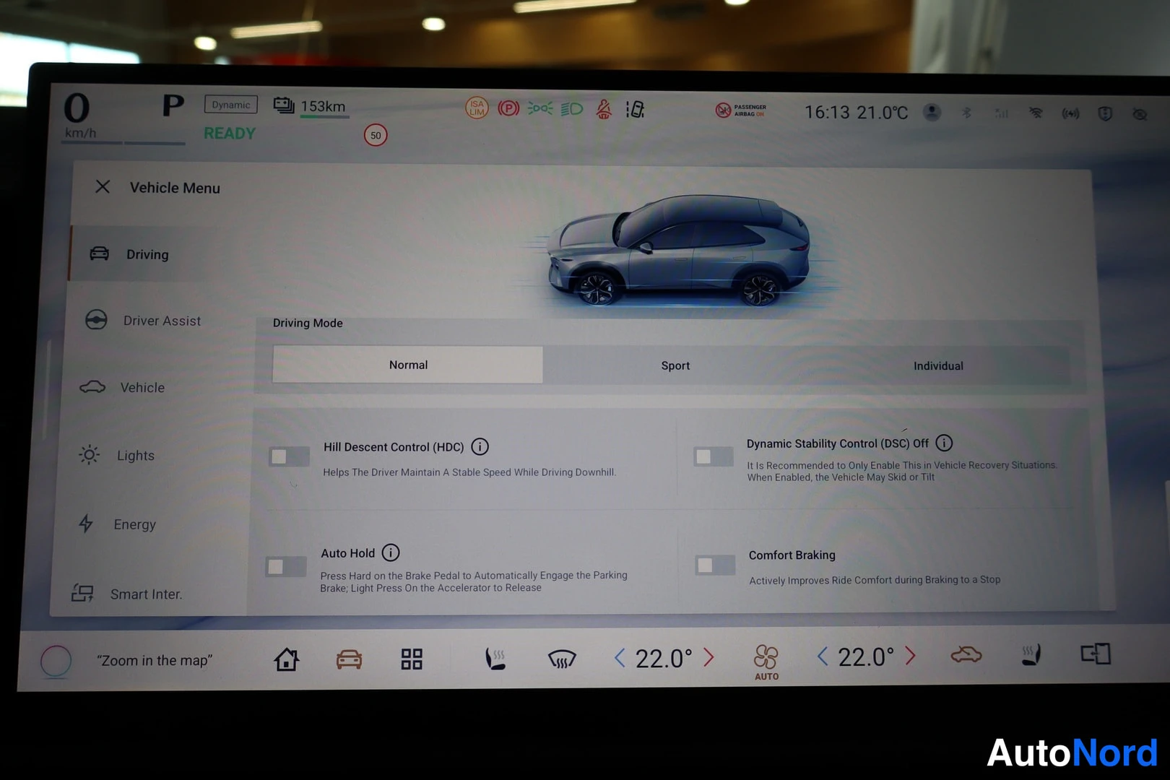Tap the Bluetooth icon in status bar

pyautogui.click(x=966, y=113)
